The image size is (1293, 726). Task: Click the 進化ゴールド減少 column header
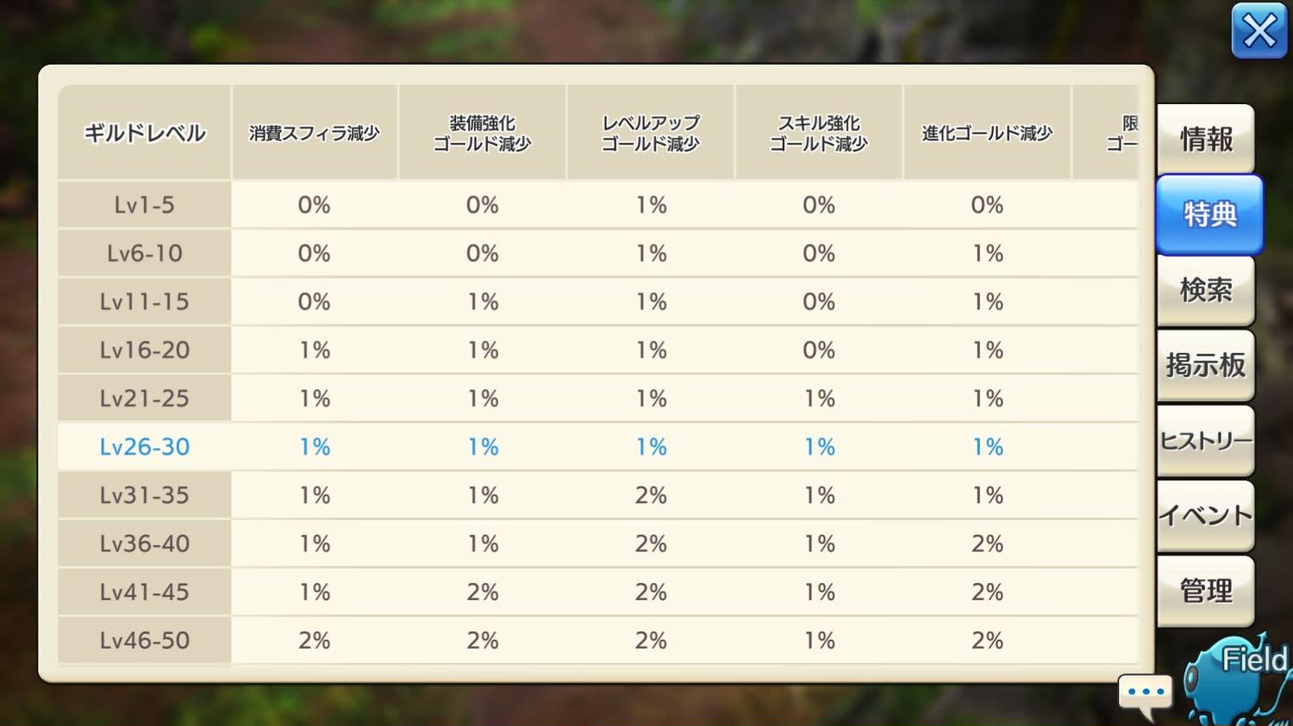[x=987, y=133]
